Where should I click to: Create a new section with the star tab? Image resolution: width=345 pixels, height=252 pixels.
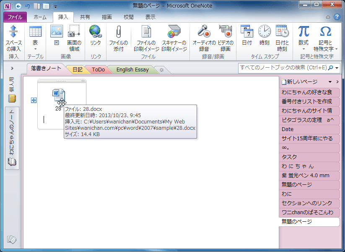pyautogui.click(x=162, y=70)
